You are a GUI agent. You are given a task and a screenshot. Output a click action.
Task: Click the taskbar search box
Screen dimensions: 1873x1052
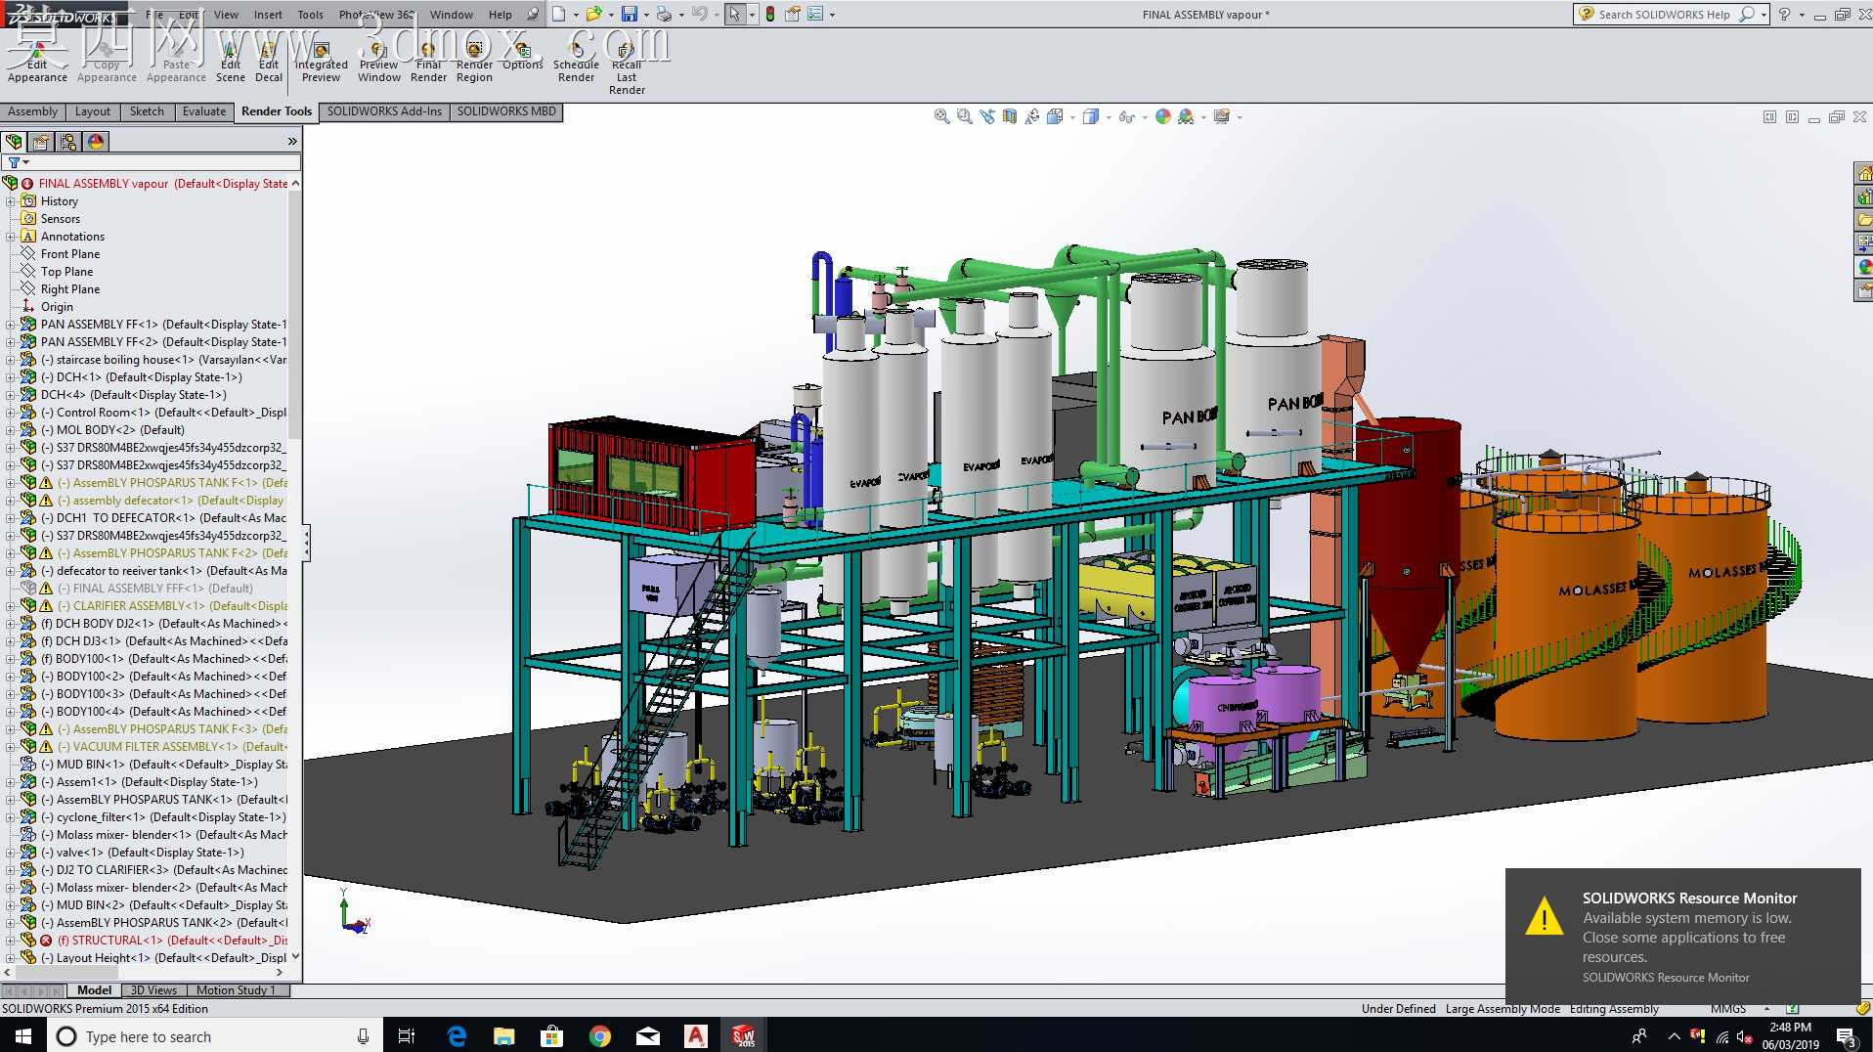[214, 1036]
